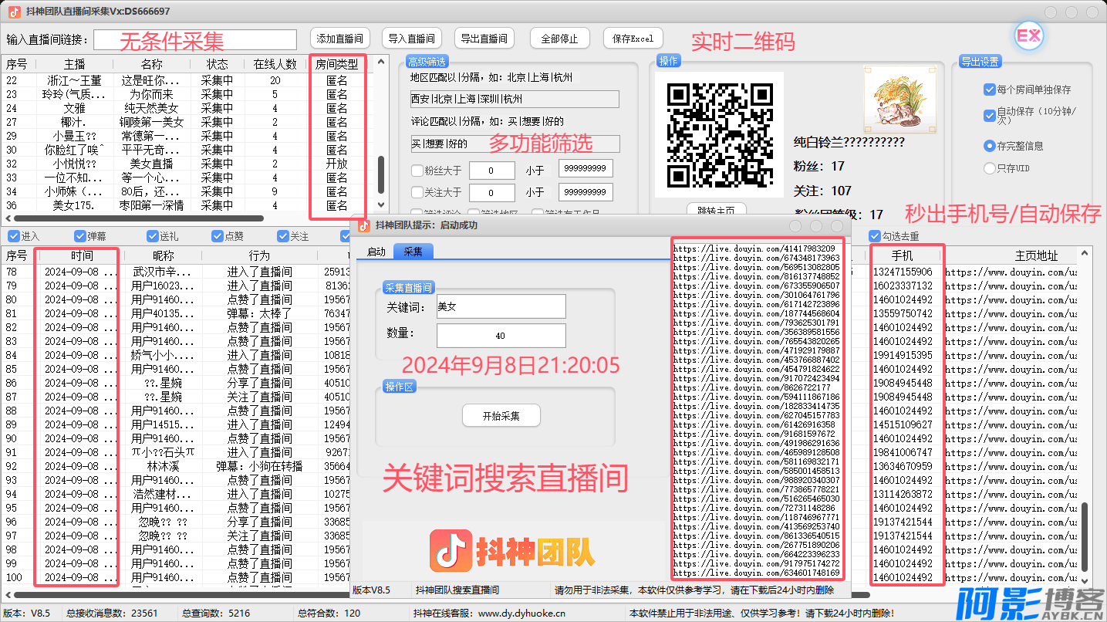Select phone number 13247155906
The height and width of the screenshot is (622, 1107).
click(902, 272)
